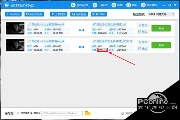Select the second video thumbnail
This screenshot has height=120, width=180.
click(x=15, y=45)
